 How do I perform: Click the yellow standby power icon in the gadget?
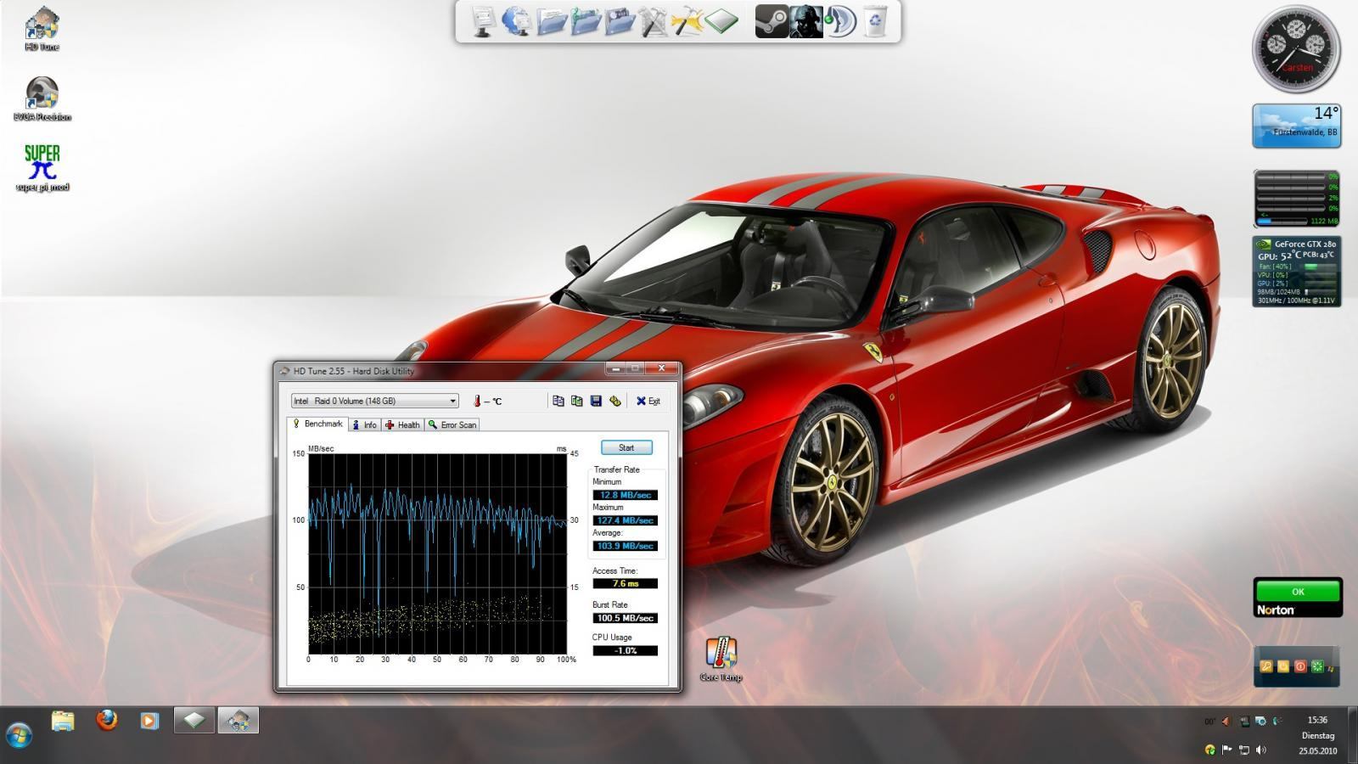pos(1283,666)
